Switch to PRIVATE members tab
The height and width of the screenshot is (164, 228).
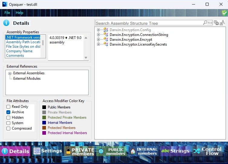click(80, 151)
